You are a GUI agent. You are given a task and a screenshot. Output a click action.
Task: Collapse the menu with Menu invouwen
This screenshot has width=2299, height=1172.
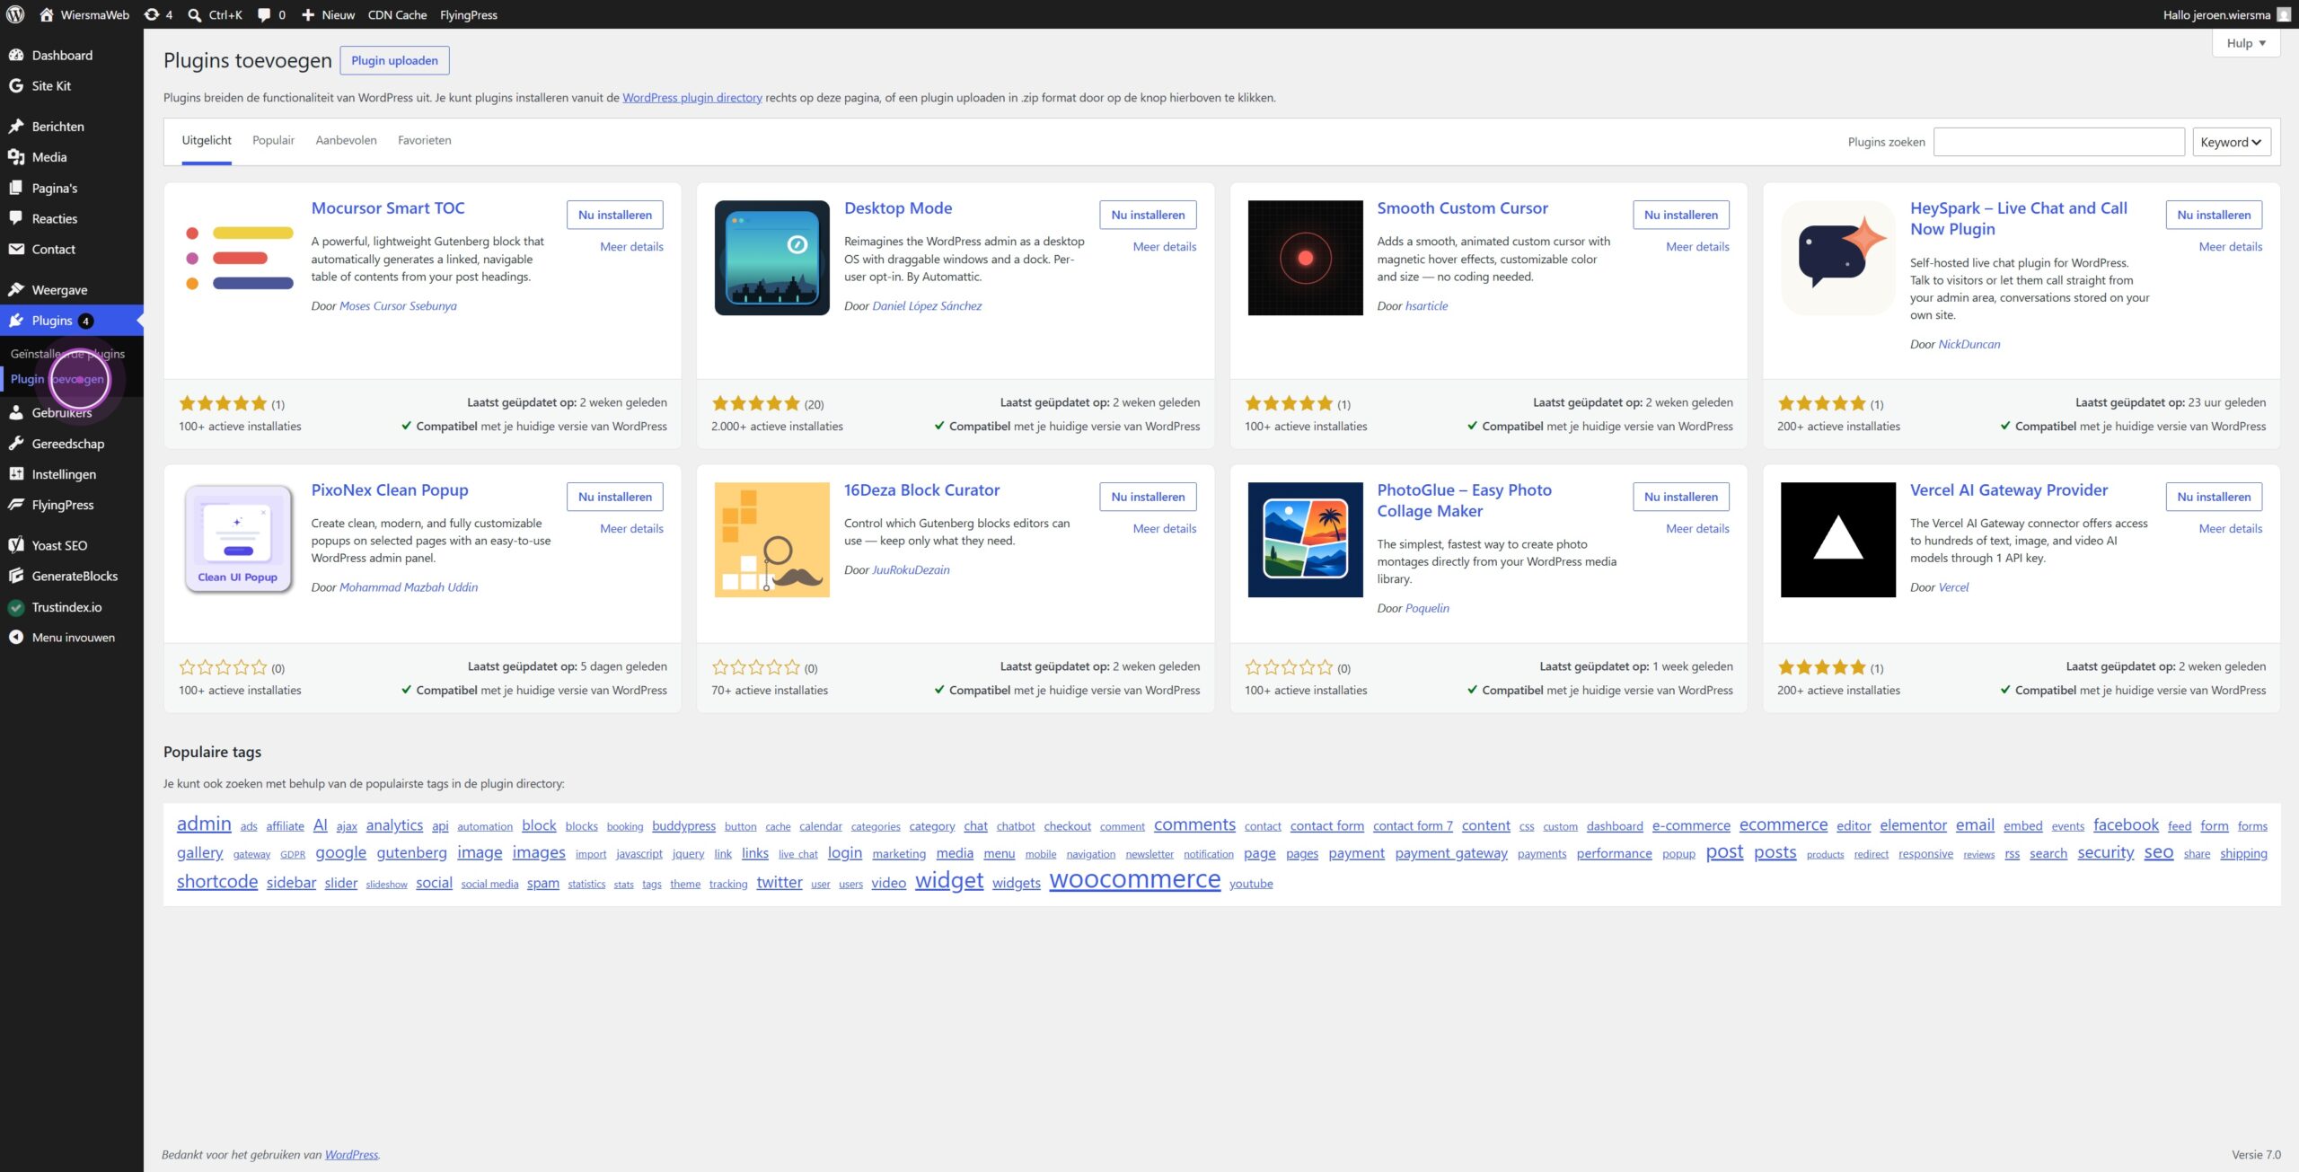[x=72, y=637]
